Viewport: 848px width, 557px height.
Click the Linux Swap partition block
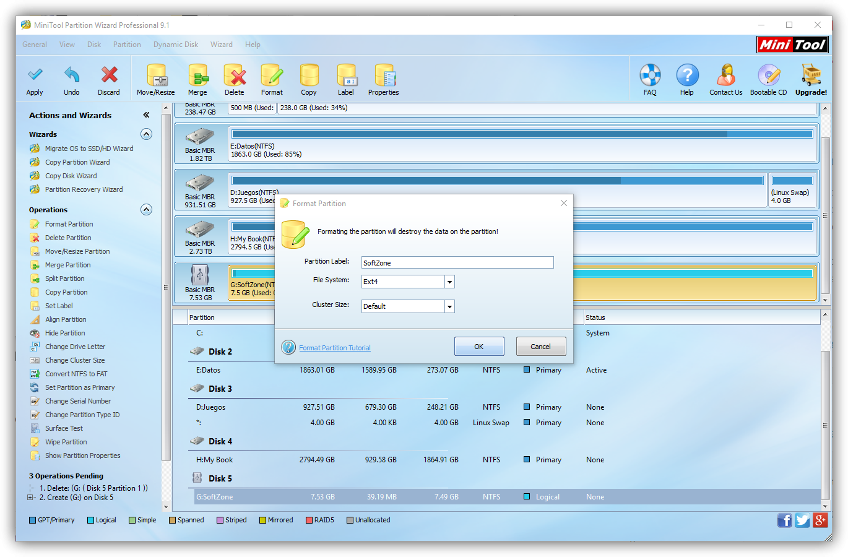792,189
